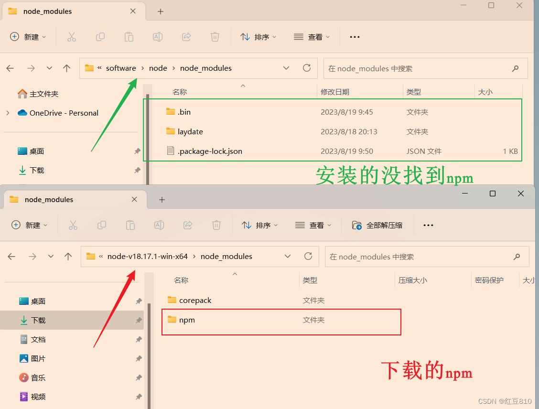Click the up-to-parent-folder arrow
Image resolution: width=539 pixels, height=409 pixels.
click(66, 68)
